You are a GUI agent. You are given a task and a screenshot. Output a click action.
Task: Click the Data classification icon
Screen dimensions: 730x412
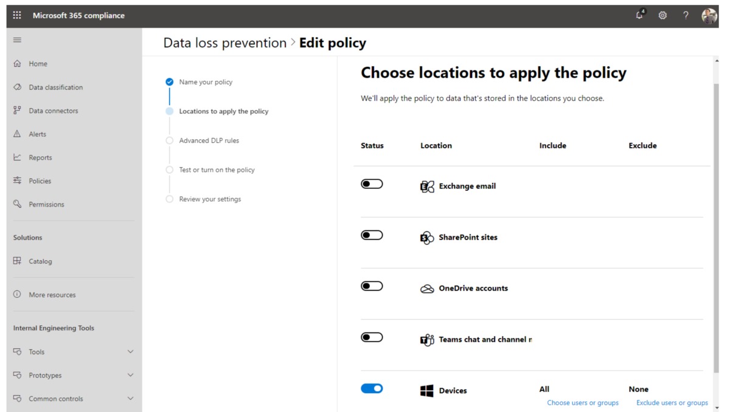17,88
